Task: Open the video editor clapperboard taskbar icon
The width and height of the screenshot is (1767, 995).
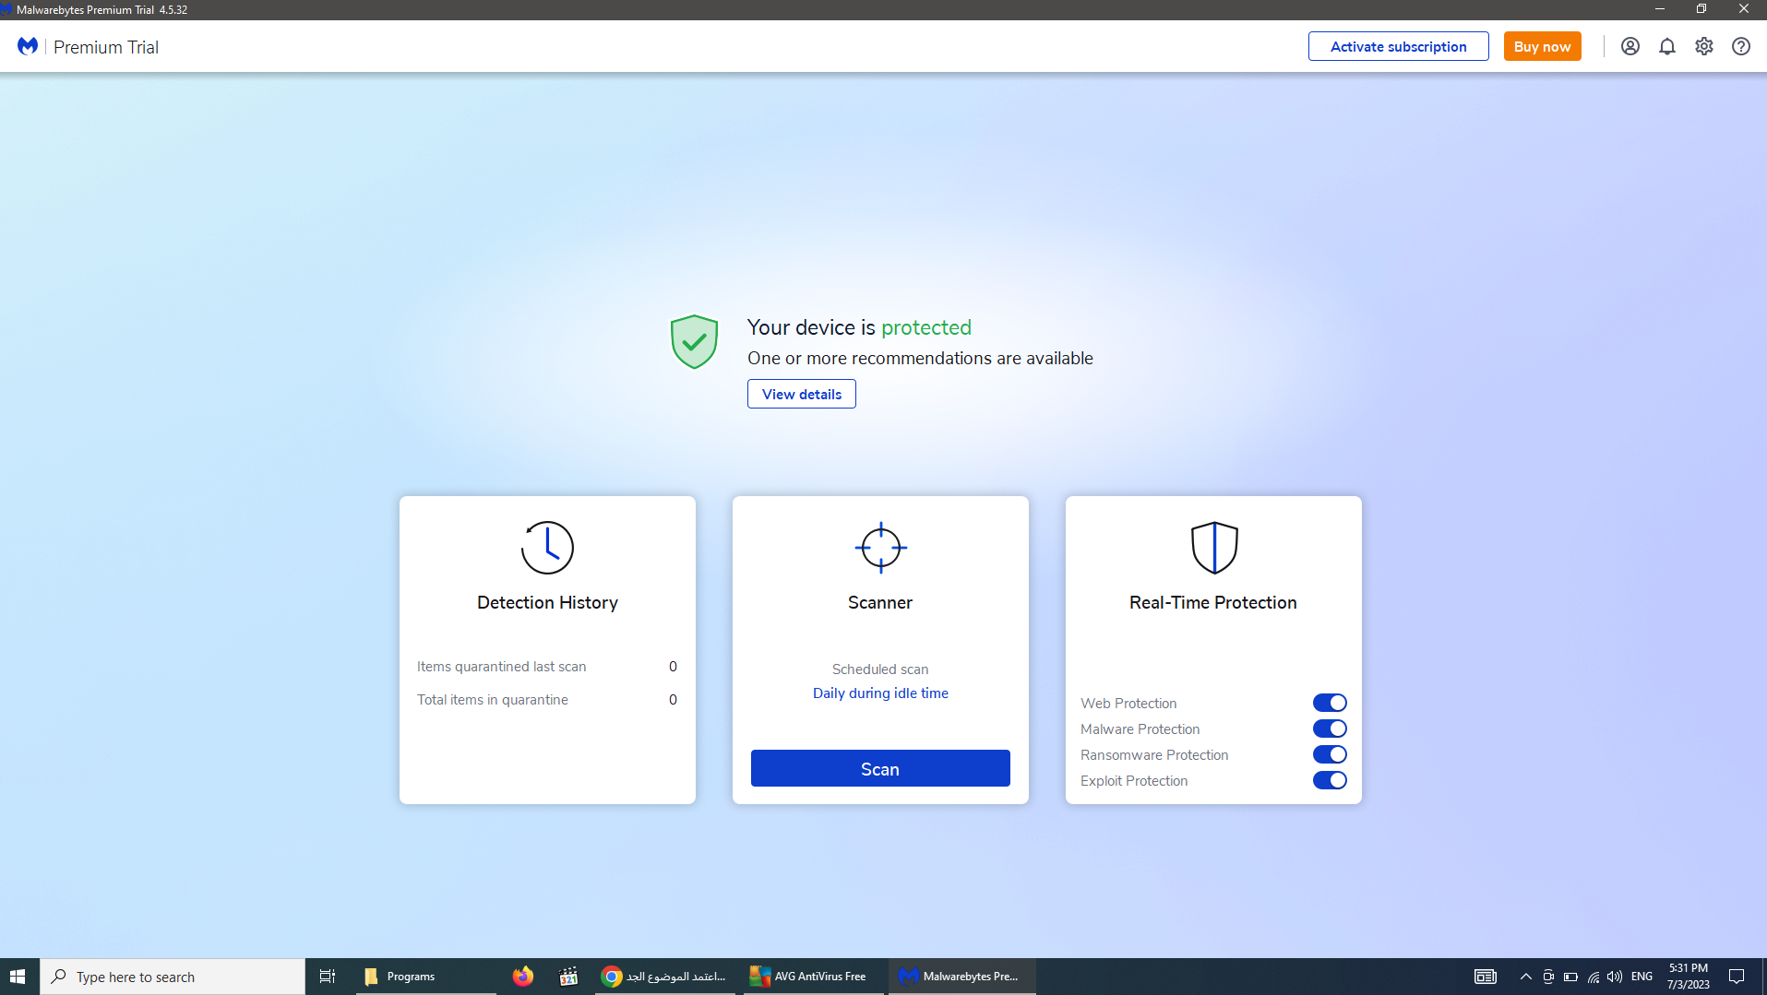Action: point(568,977)
